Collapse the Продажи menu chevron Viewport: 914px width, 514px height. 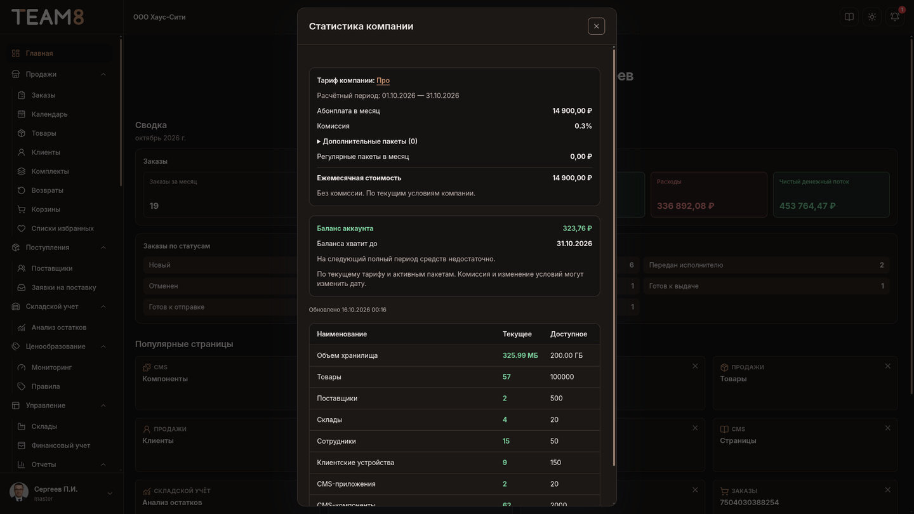pos(103,74)
